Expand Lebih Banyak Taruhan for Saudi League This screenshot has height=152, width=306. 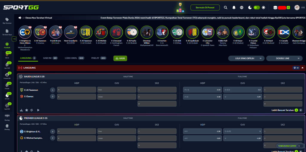[301, 110]
